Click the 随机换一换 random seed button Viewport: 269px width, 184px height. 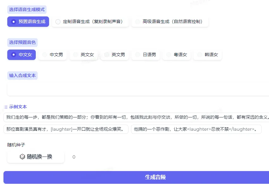pos(35,157)
